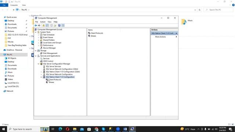Open the View menu in Computer Management
235x132 pixels.
(x=50, y=22)
